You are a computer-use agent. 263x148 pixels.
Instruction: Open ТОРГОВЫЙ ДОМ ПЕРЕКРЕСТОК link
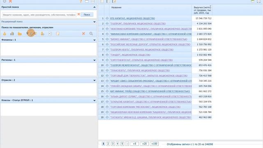[x=149, y=76]
